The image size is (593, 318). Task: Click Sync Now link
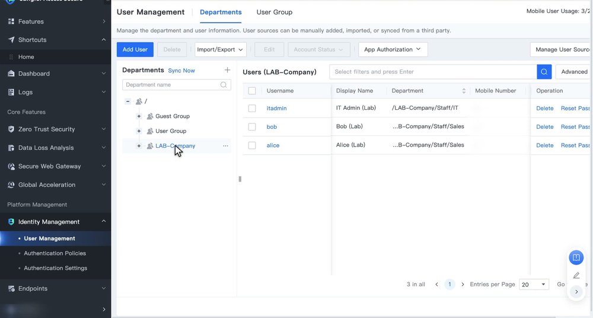pyautogui.click(x=181, y=71)
